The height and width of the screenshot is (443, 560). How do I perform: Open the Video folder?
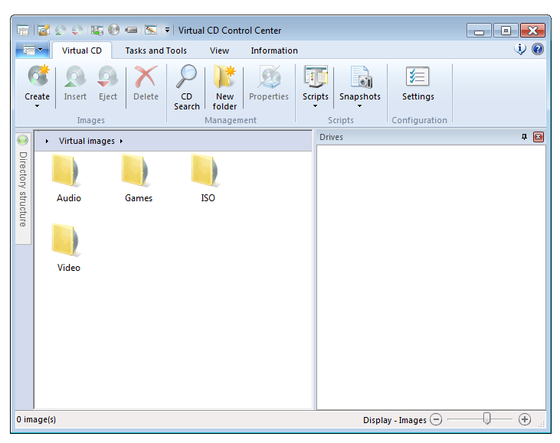[69, 248]
